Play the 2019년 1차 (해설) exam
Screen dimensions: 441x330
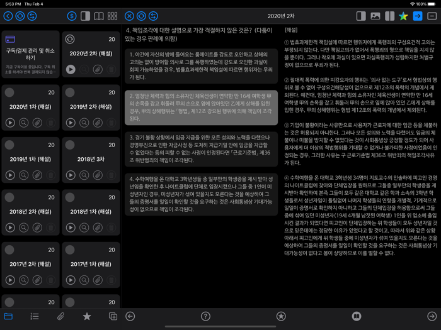[x=10, y=175]
